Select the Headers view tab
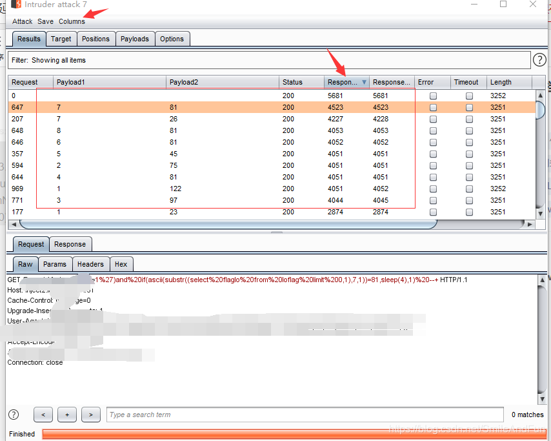 (x=91, y=264)
